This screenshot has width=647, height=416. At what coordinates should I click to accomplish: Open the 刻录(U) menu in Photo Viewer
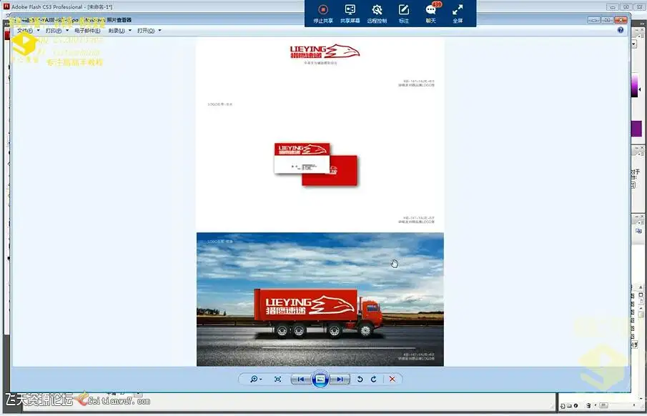[119, 31]
